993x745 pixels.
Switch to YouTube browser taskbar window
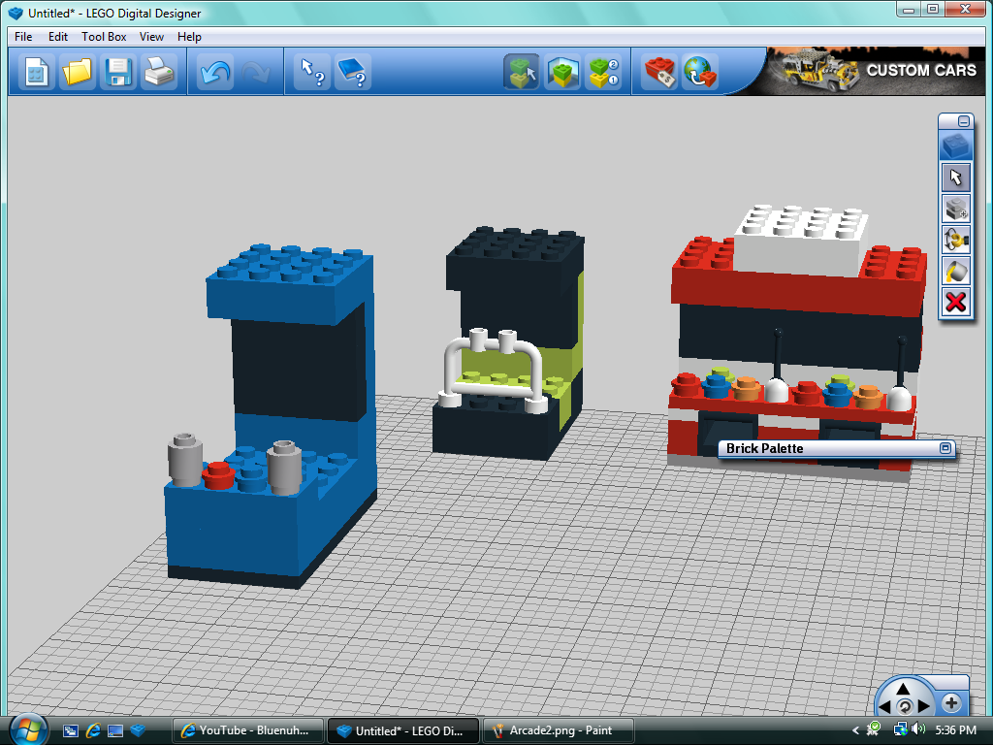[247, 730]
